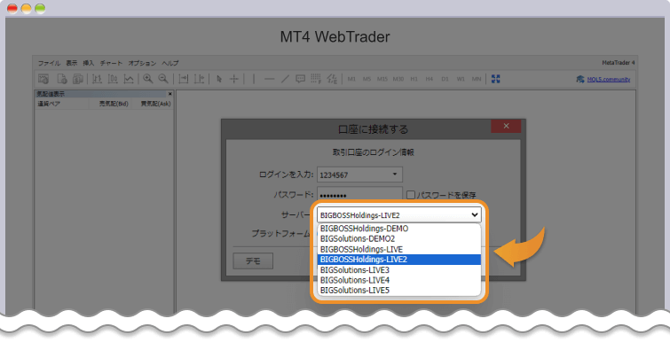Switch chart to candlesticks style
670x342 pixels.
coord(113,79)
